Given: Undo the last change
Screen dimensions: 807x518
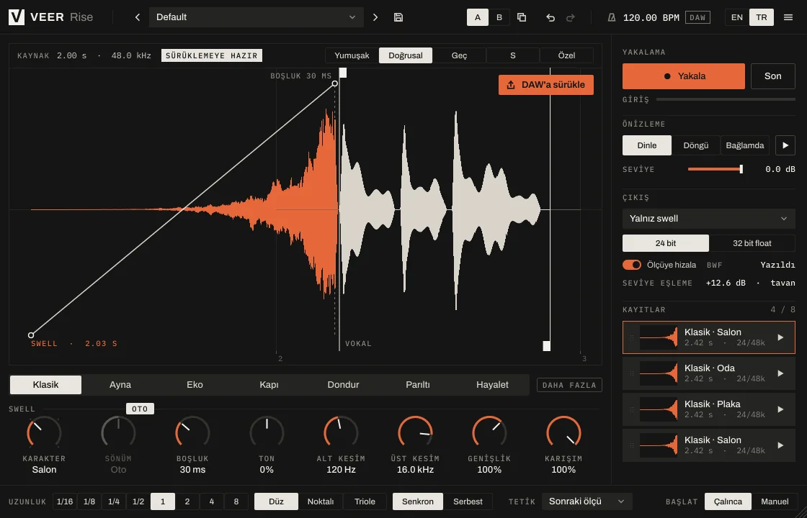Looking at the screenshot, I should point(550,17).
